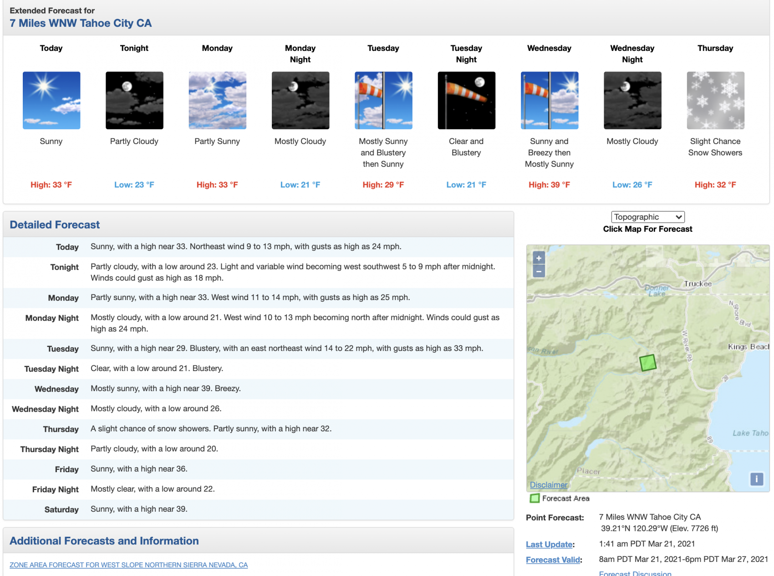The image size is (774, 576).
Task: Open the Forecast Discussion link
Action: (x=635, y=573)
